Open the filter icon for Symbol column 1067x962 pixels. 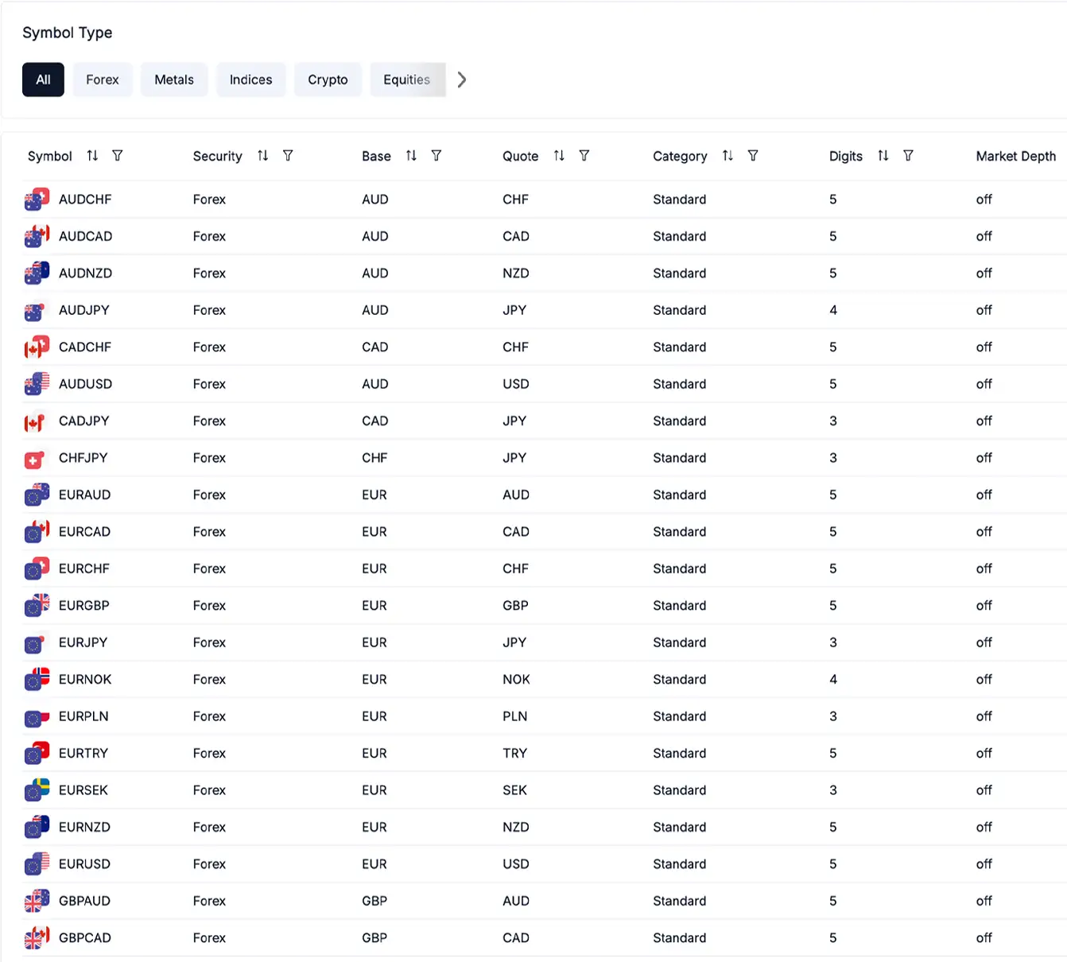tap(118, 156)
